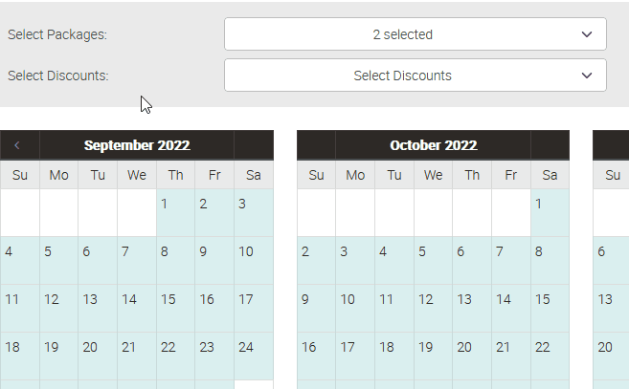Click the partially visible date 6 in third month
The image size is (629, 389).
click(x=611, y=260)
